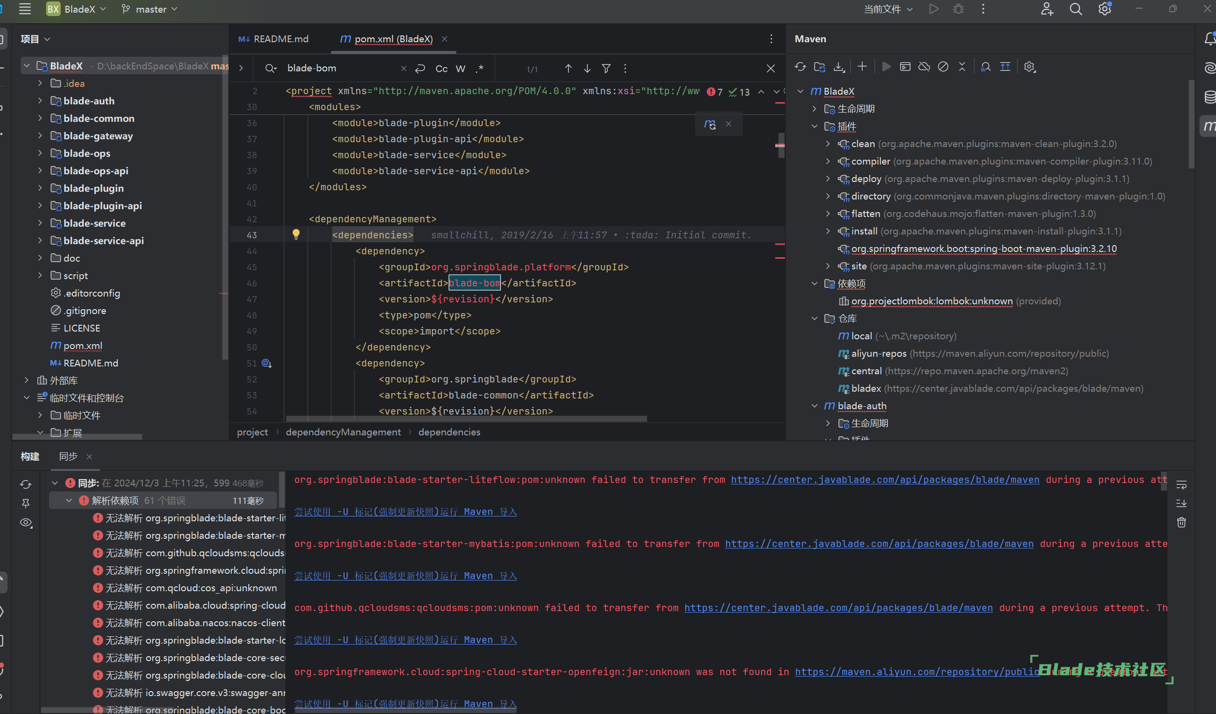Toggle skip tests mode icon

pyautogui.click(x=943, y=66)
